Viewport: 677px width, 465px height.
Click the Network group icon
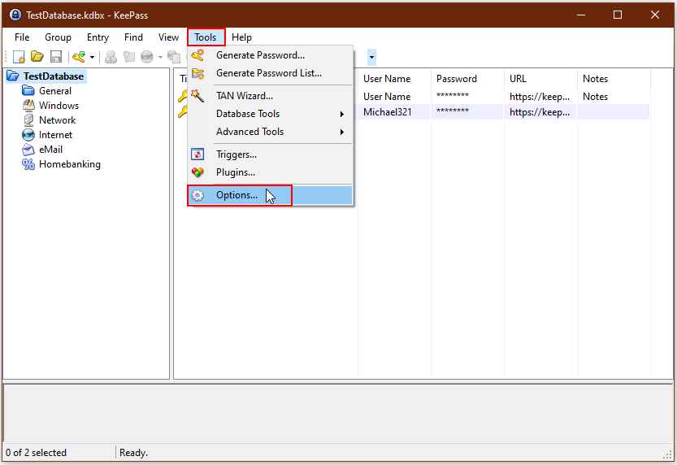coord(28,120)
